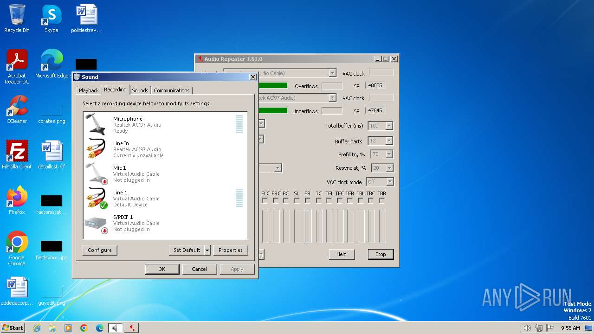Stop the Audio Repeater

[381, 254]
